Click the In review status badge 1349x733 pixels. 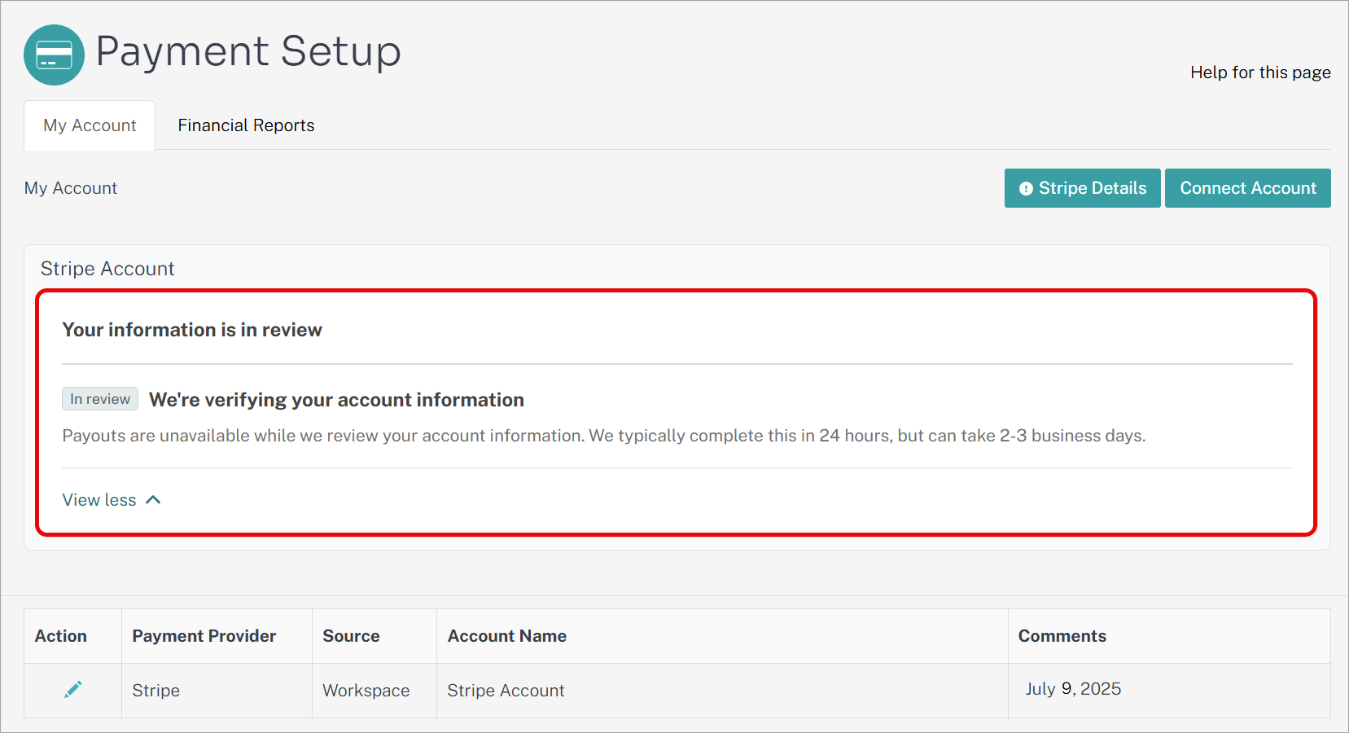[x=100, y=399]
